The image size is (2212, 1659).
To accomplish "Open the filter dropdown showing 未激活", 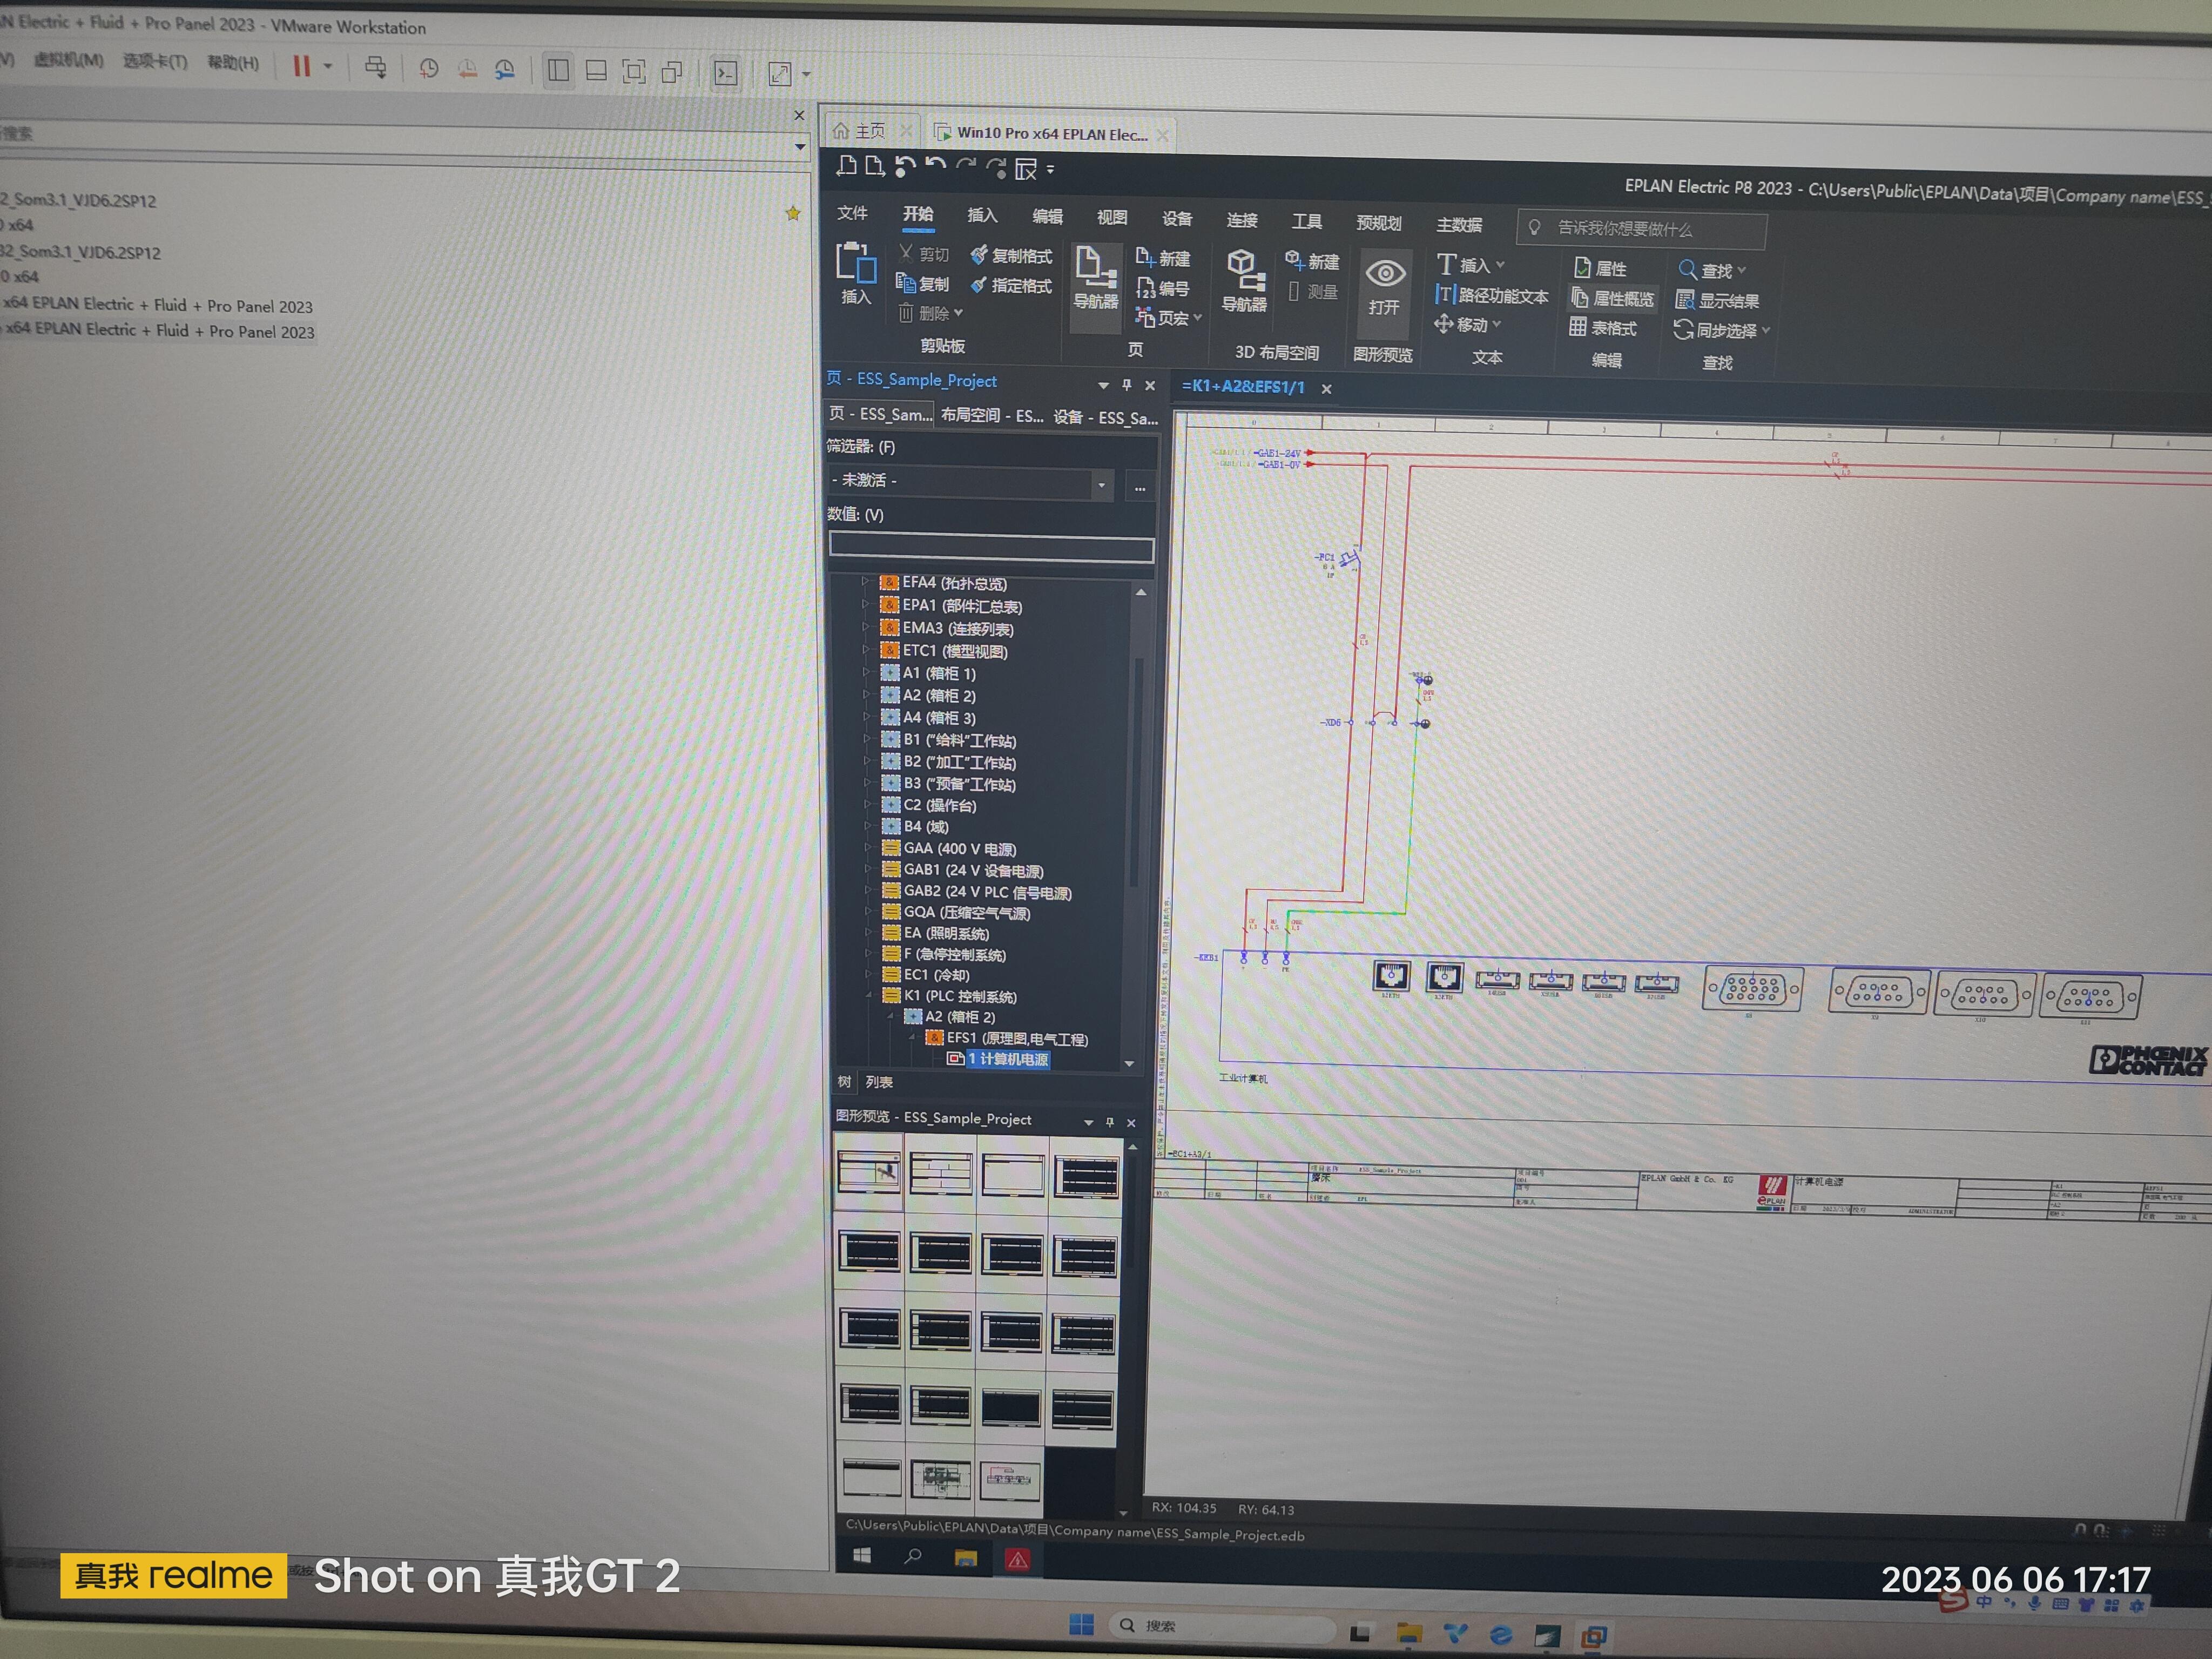I will (x=1101, y=485).
